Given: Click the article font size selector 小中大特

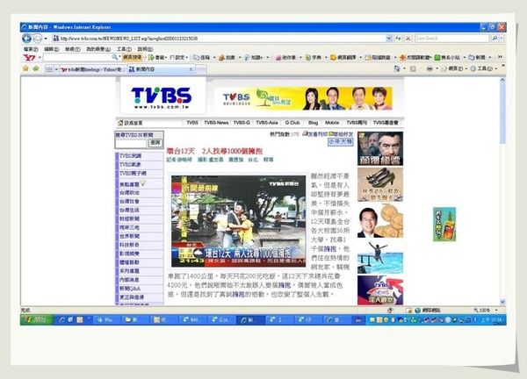Looking at the screenshot, I should [x=341, y=142].
